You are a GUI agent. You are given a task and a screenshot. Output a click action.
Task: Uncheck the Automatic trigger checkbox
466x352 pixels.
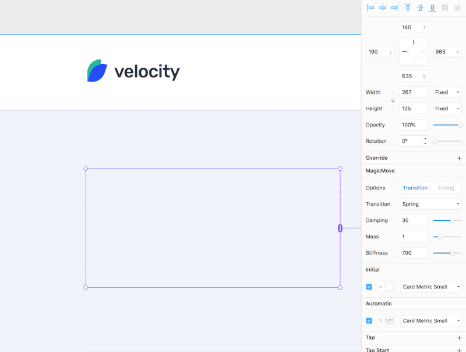[369, 321]
